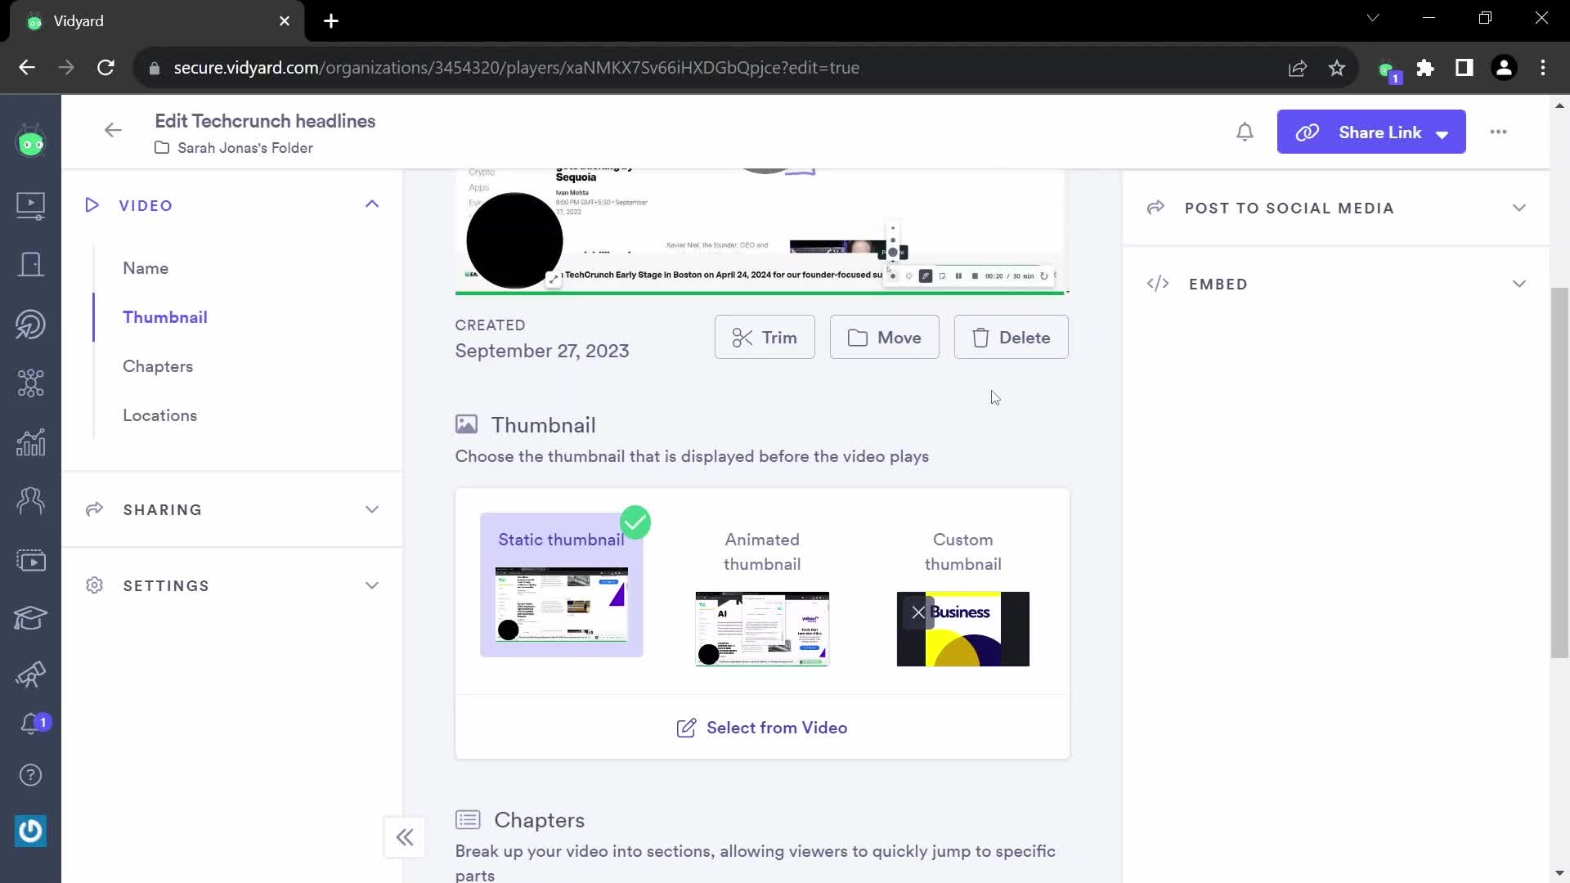Go to the Thumbnail section
The image size is (1570, 883).
[165, 317]
